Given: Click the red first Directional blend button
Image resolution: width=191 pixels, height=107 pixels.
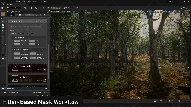Looking at the screenshot, I should tap(21, 70).
